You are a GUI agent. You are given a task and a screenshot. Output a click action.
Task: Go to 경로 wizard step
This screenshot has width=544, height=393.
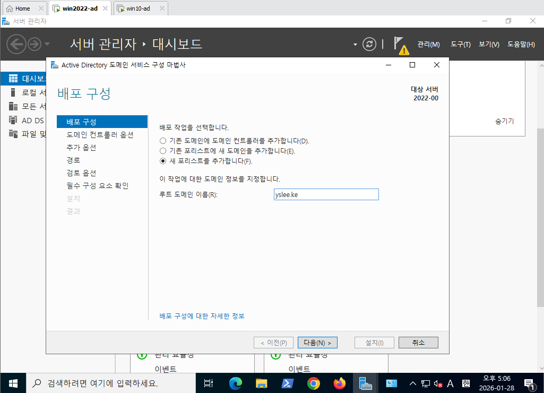pyautogui.click(x=74, y=160)
